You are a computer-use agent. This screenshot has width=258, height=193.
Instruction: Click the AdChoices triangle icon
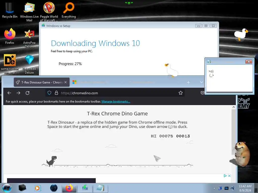coord(225,176)
